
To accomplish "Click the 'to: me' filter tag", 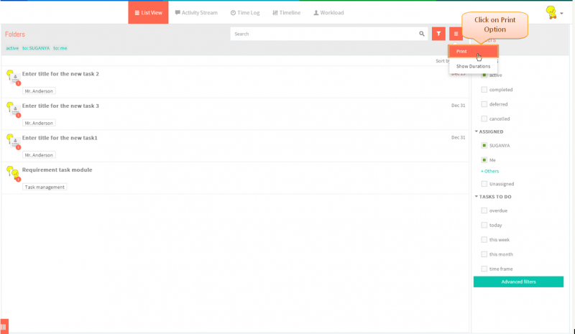I will tap(60, 48).
